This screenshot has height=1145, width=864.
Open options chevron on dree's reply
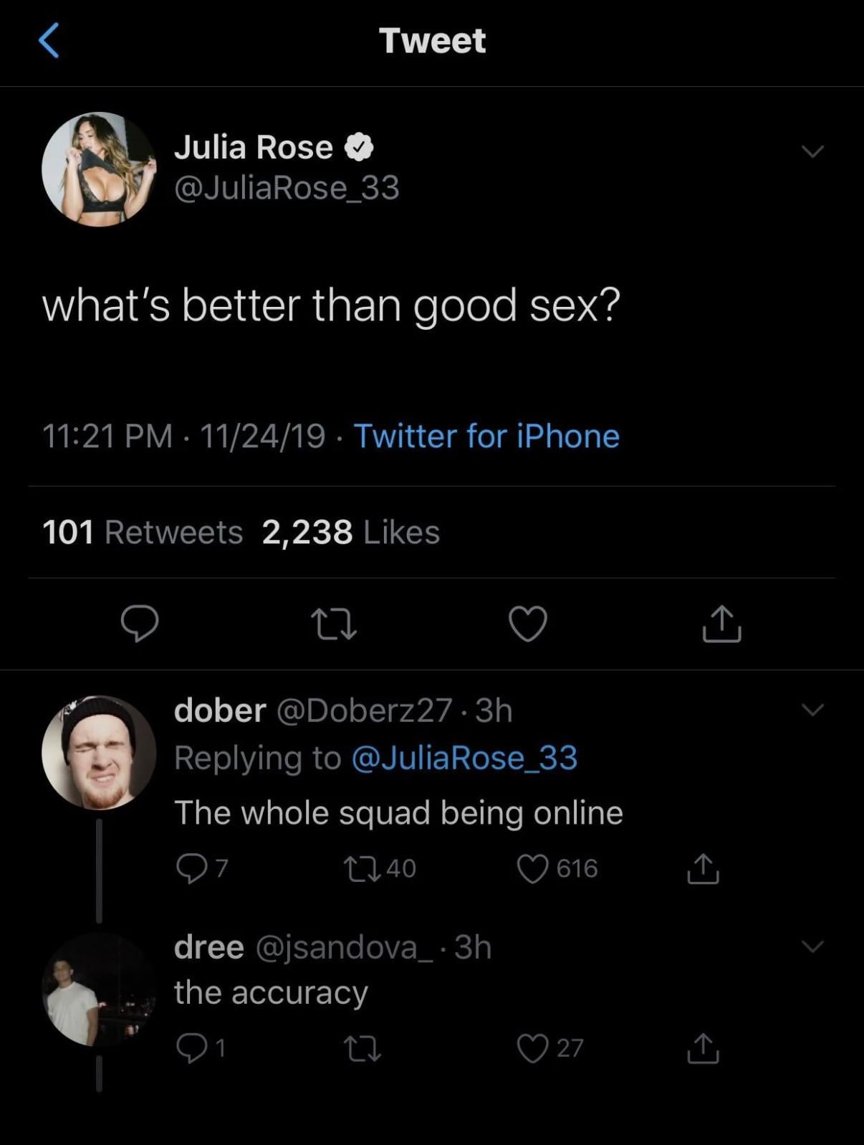[x=812, y=946]
